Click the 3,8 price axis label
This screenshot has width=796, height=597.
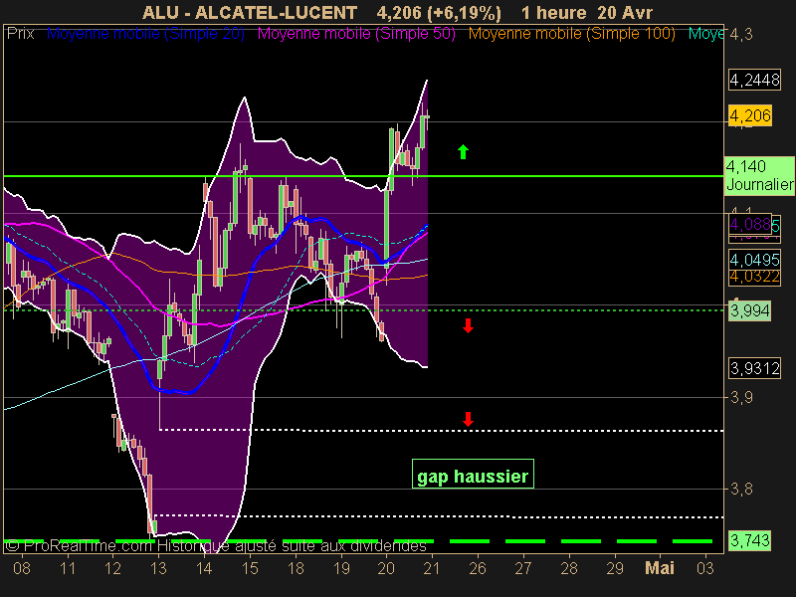(x=741, y=489)
